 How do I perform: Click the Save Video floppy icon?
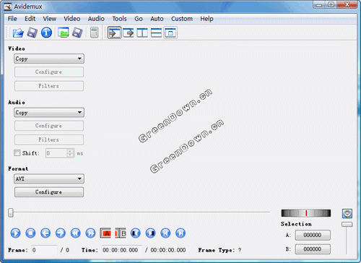click(32, 33)
